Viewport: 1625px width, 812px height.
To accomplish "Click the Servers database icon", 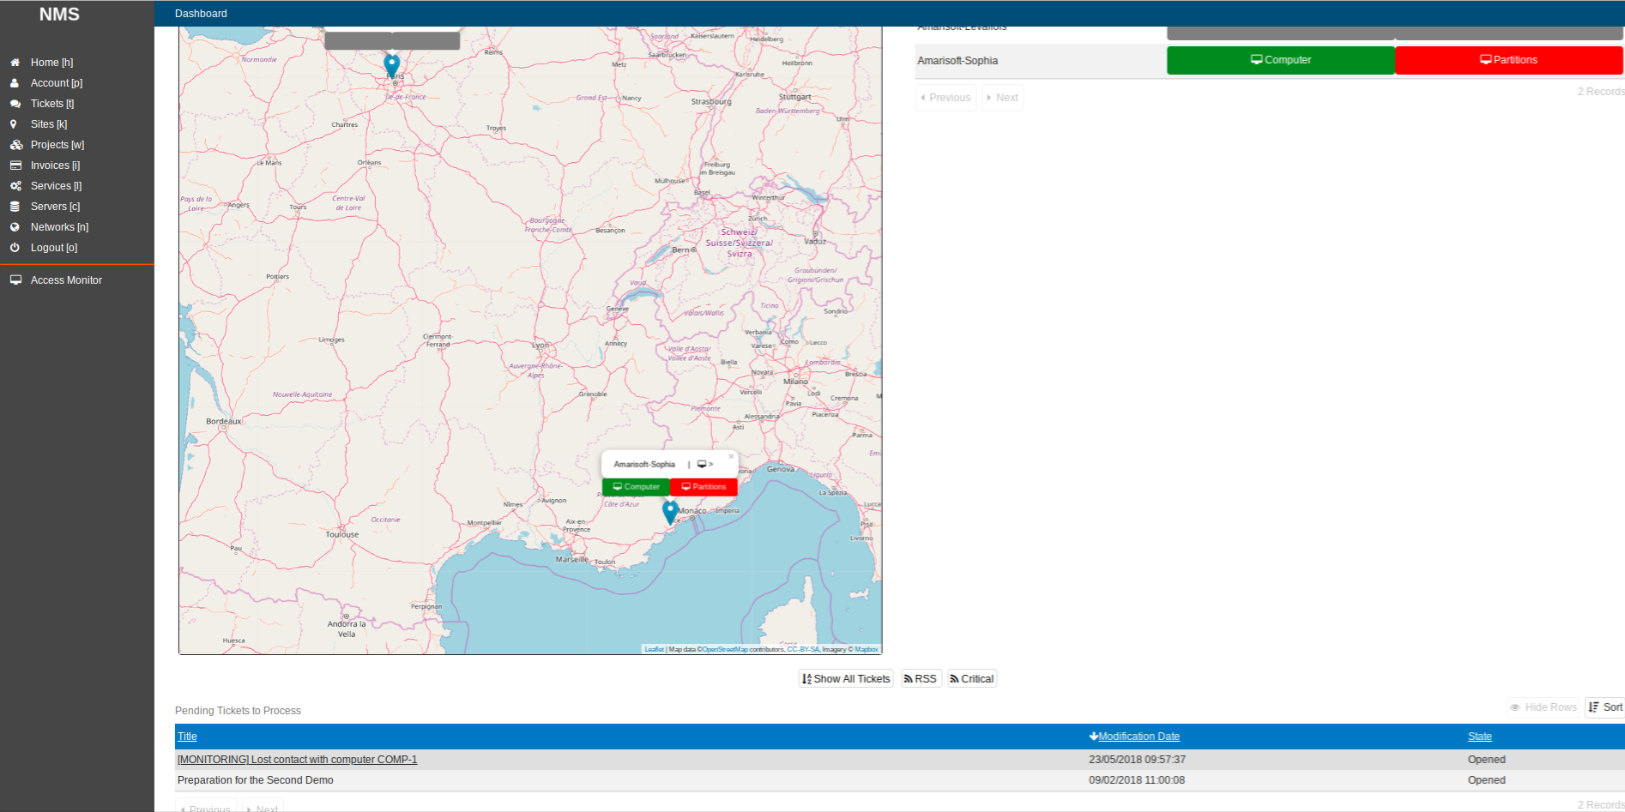I will coord(15,207).
